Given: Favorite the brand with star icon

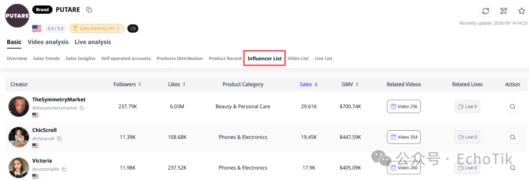Looking at the screenshot, I should pos(522,11).
